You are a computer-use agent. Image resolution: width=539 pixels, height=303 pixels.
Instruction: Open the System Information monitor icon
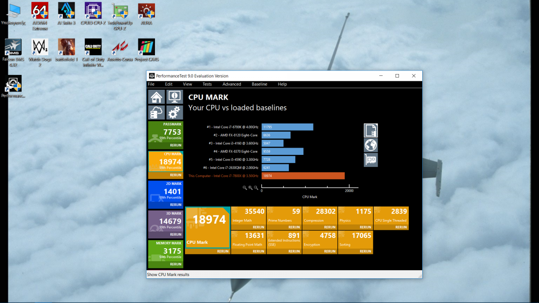(174, 97)
